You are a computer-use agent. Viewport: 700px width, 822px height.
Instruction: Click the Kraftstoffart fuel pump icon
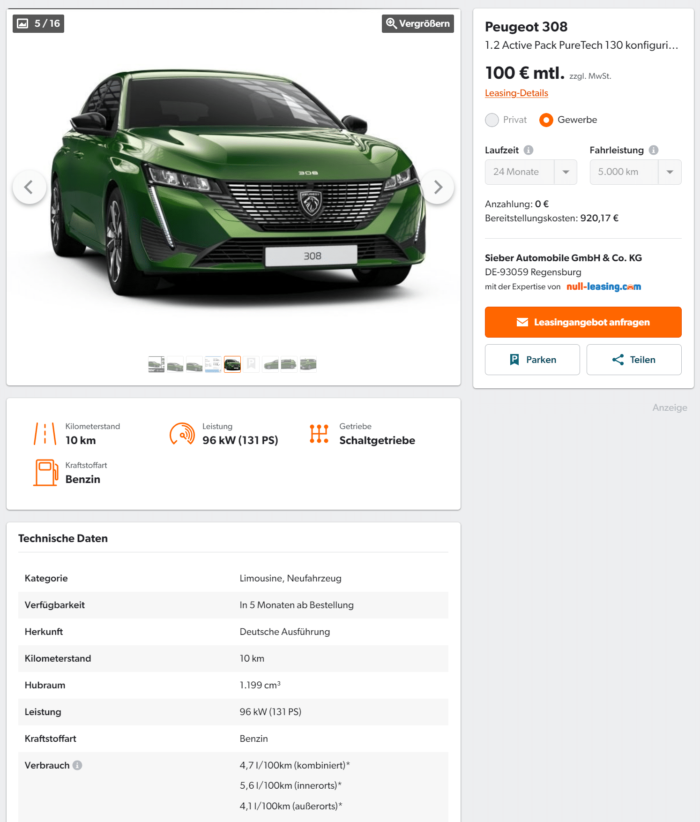point(46,472)
